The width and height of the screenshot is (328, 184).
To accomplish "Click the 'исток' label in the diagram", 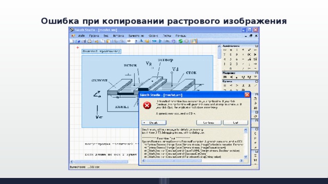I will 130,65.
